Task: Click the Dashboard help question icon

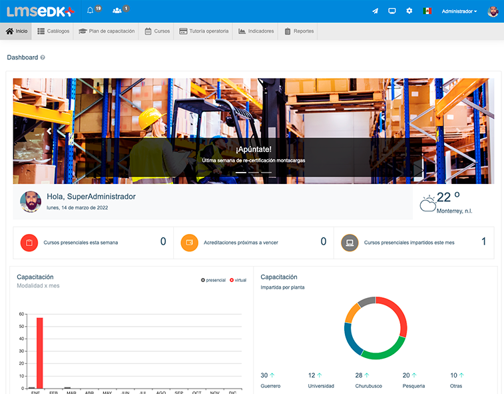Action: point(43,58)
